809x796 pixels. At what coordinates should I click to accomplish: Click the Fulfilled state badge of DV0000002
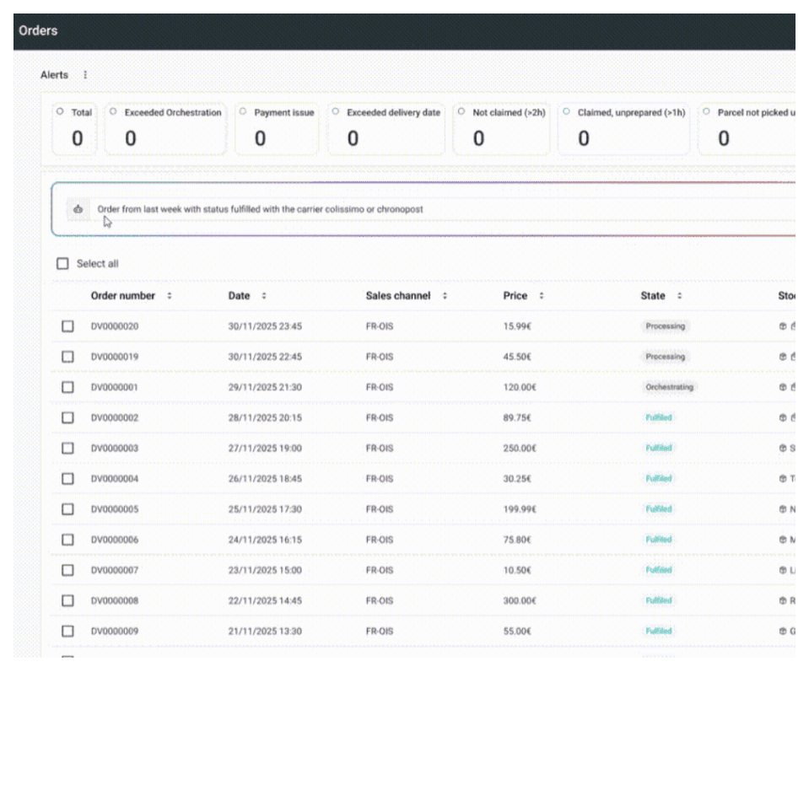click(x=659, y=418)
